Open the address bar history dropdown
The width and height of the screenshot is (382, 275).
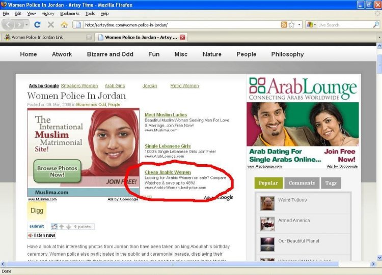(x=299, y=25)
